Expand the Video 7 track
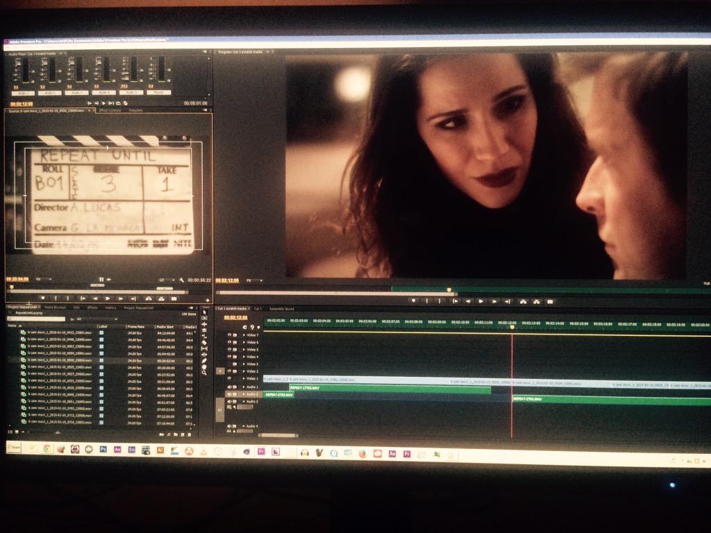This screenshot has width=711, height=533. [x=244, y=335]
